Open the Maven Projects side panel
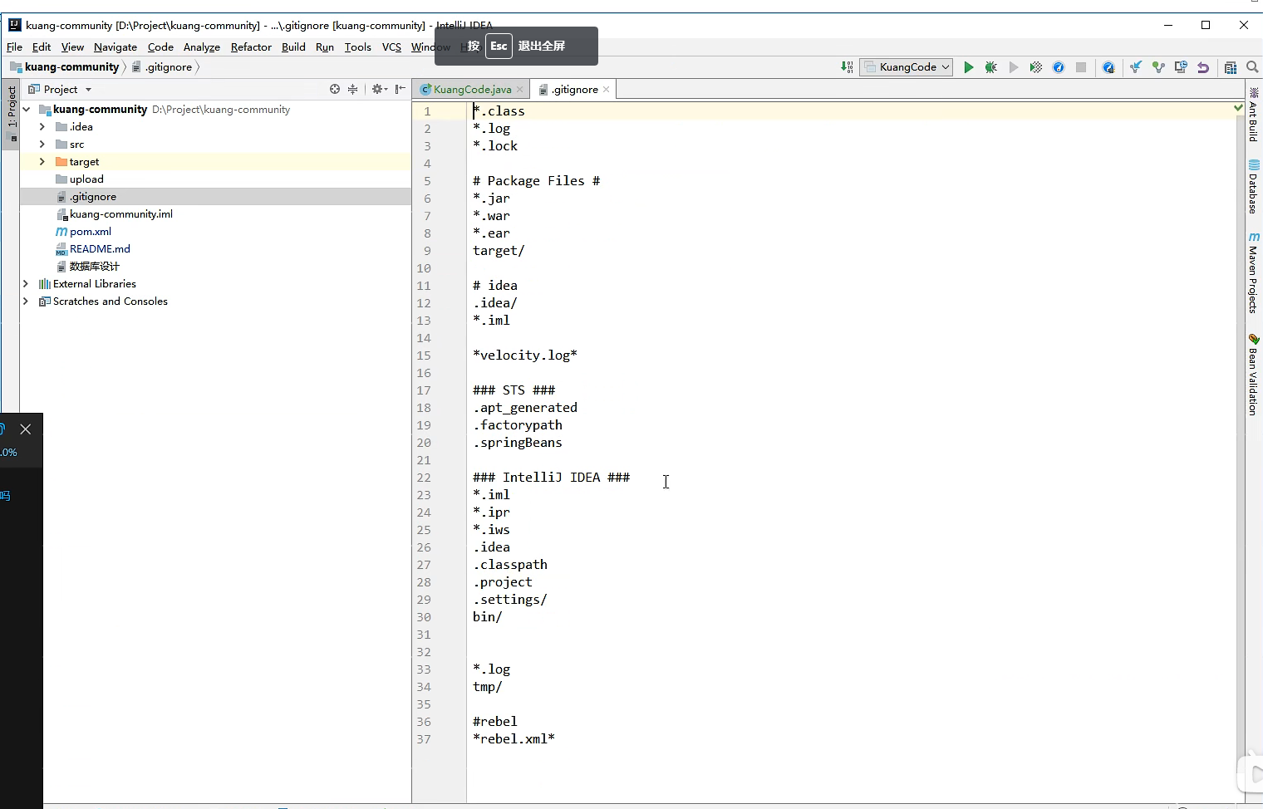 tap(1253, 272)
